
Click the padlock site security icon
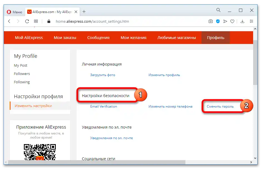point(49,21)
